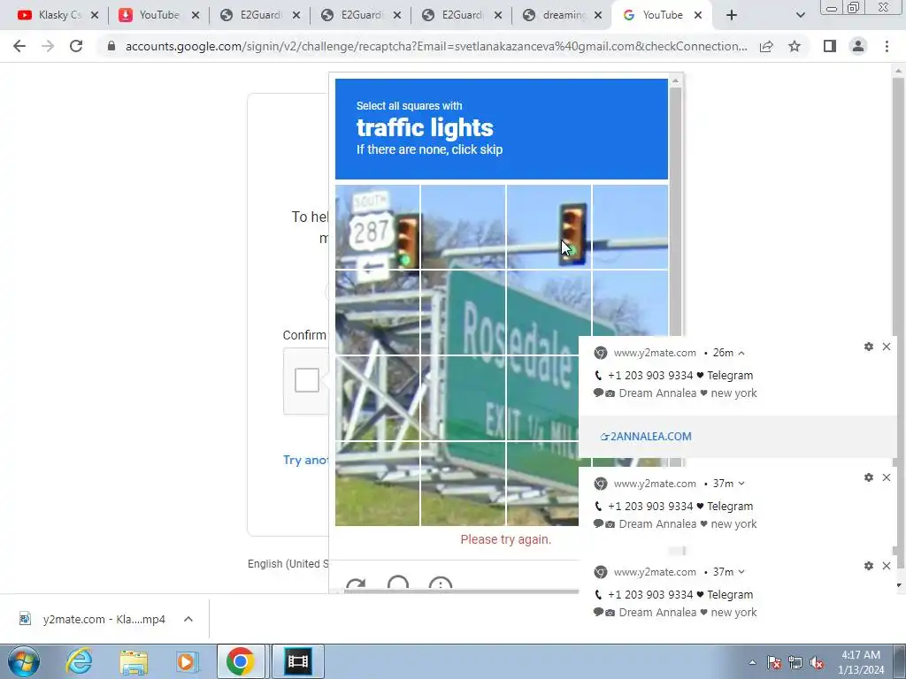Launch Internet Explorer from the taskbar

tap(78, 661)
